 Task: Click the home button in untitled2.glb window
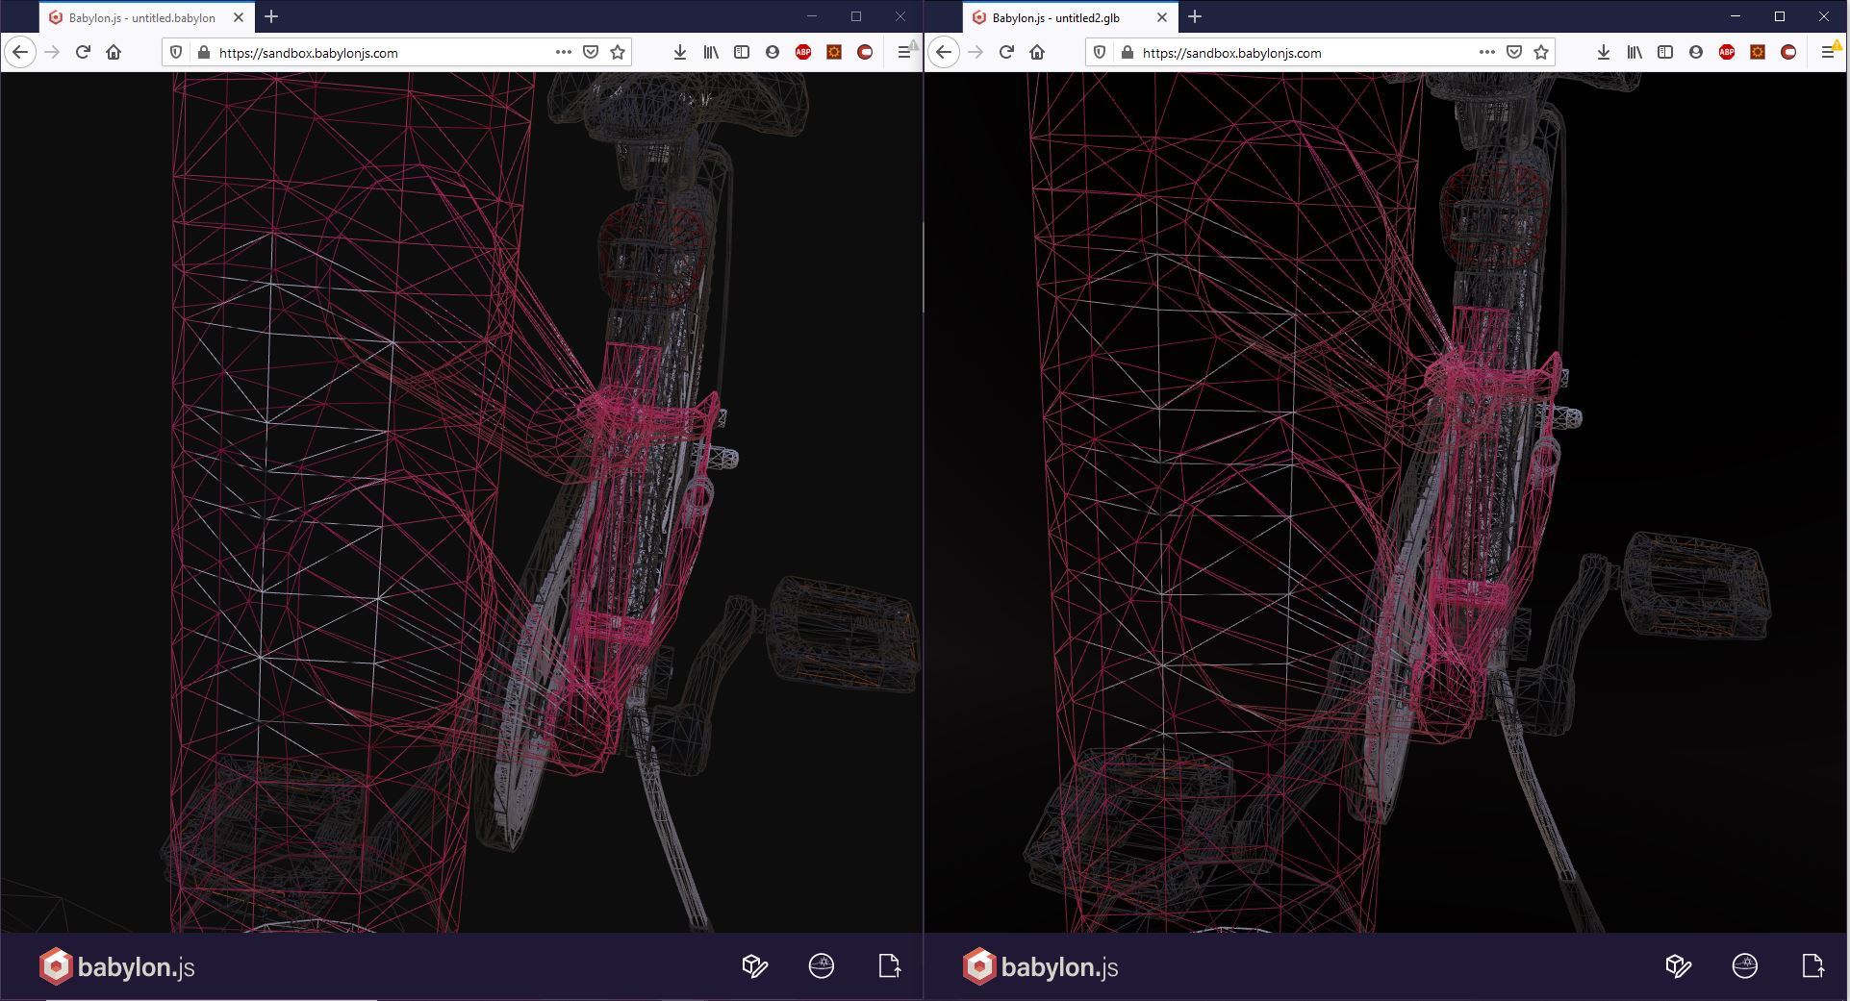tap(1037, 53)
